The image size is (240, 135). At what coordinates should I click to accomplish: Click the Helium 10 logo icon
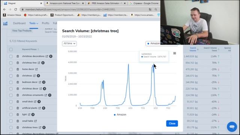point(5,23)
